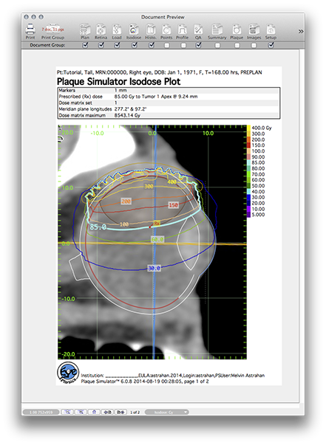Viewport: 326px width, 445px height.
Task: Enable the Points document group checkbox
Action: pos(167,45)
